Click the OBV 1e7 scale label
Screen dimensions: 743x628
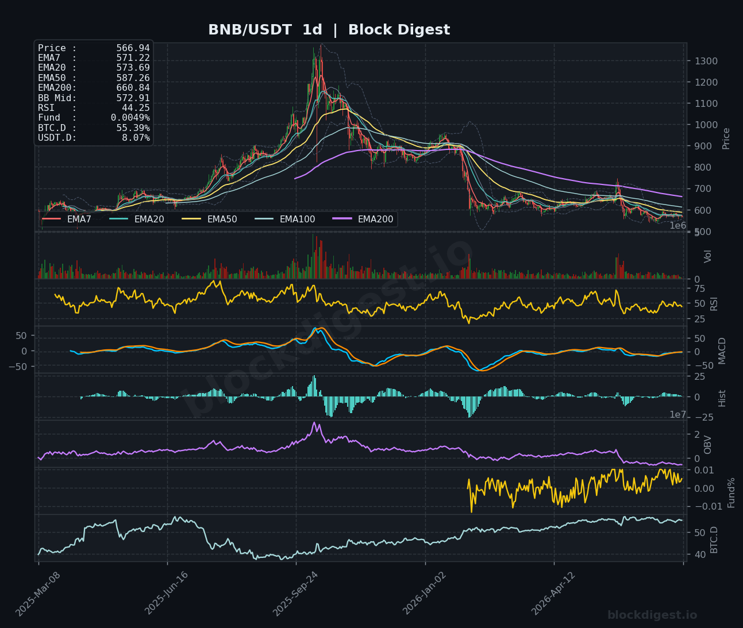(x=677, y=415)
